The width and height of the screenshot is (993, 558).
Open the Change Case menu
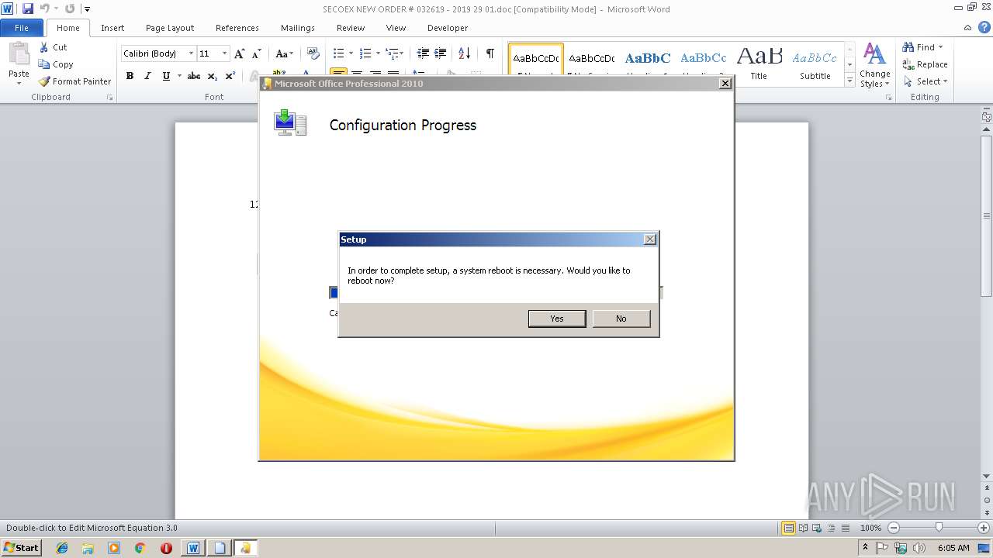coord(284,53)
